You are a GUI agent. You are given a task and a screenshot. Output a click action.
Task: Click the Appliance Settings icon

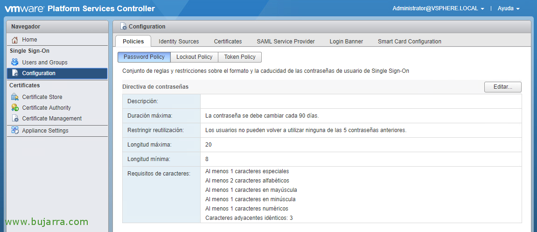coord(15,131)
